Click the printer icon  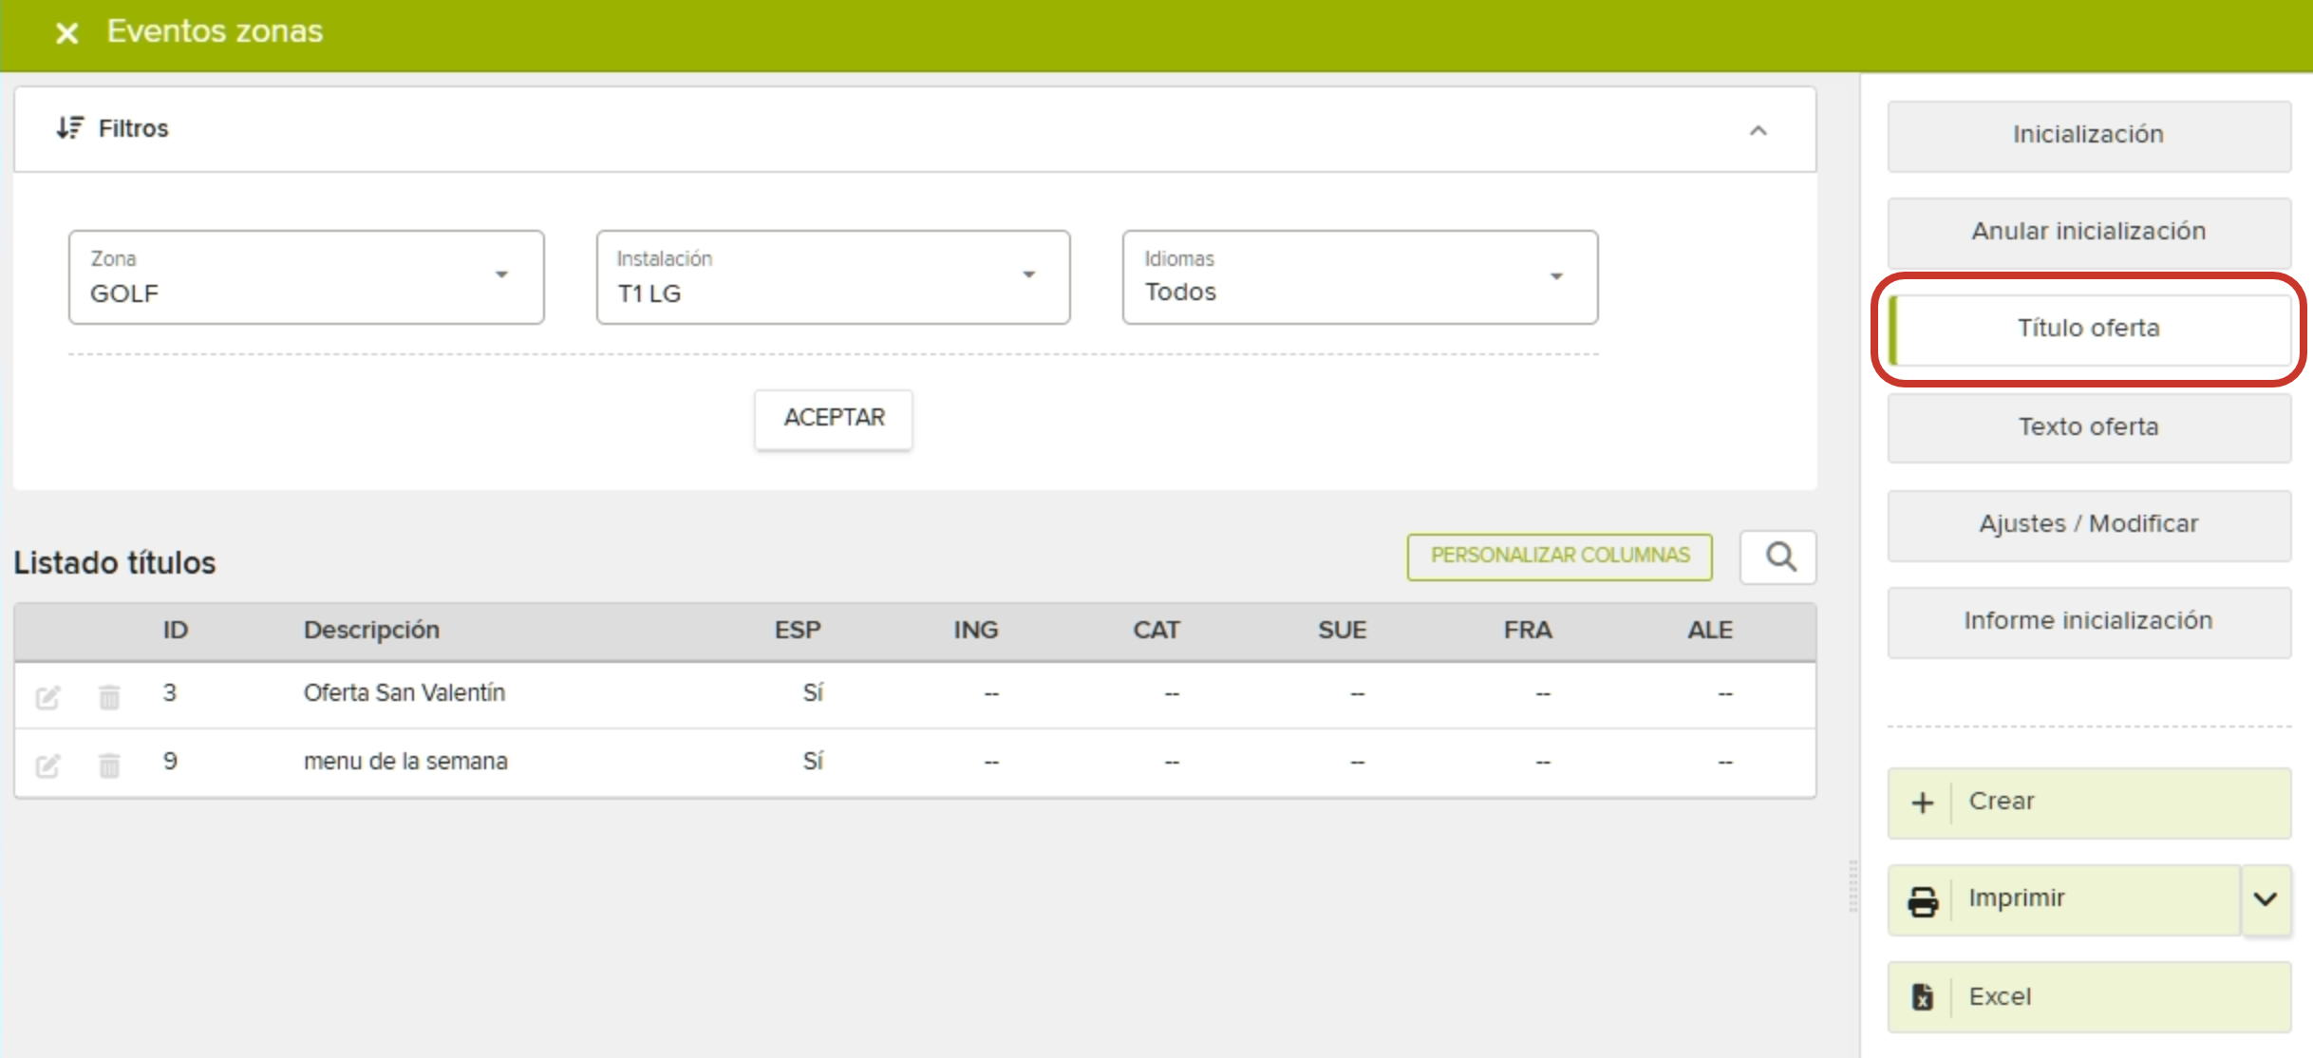pos(1923,901)
